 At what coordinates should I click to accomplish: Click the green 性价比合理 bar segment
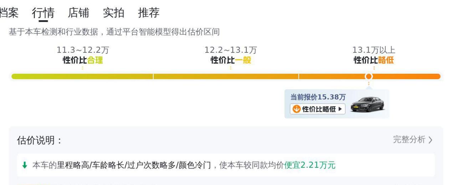(x=82, y=76)
